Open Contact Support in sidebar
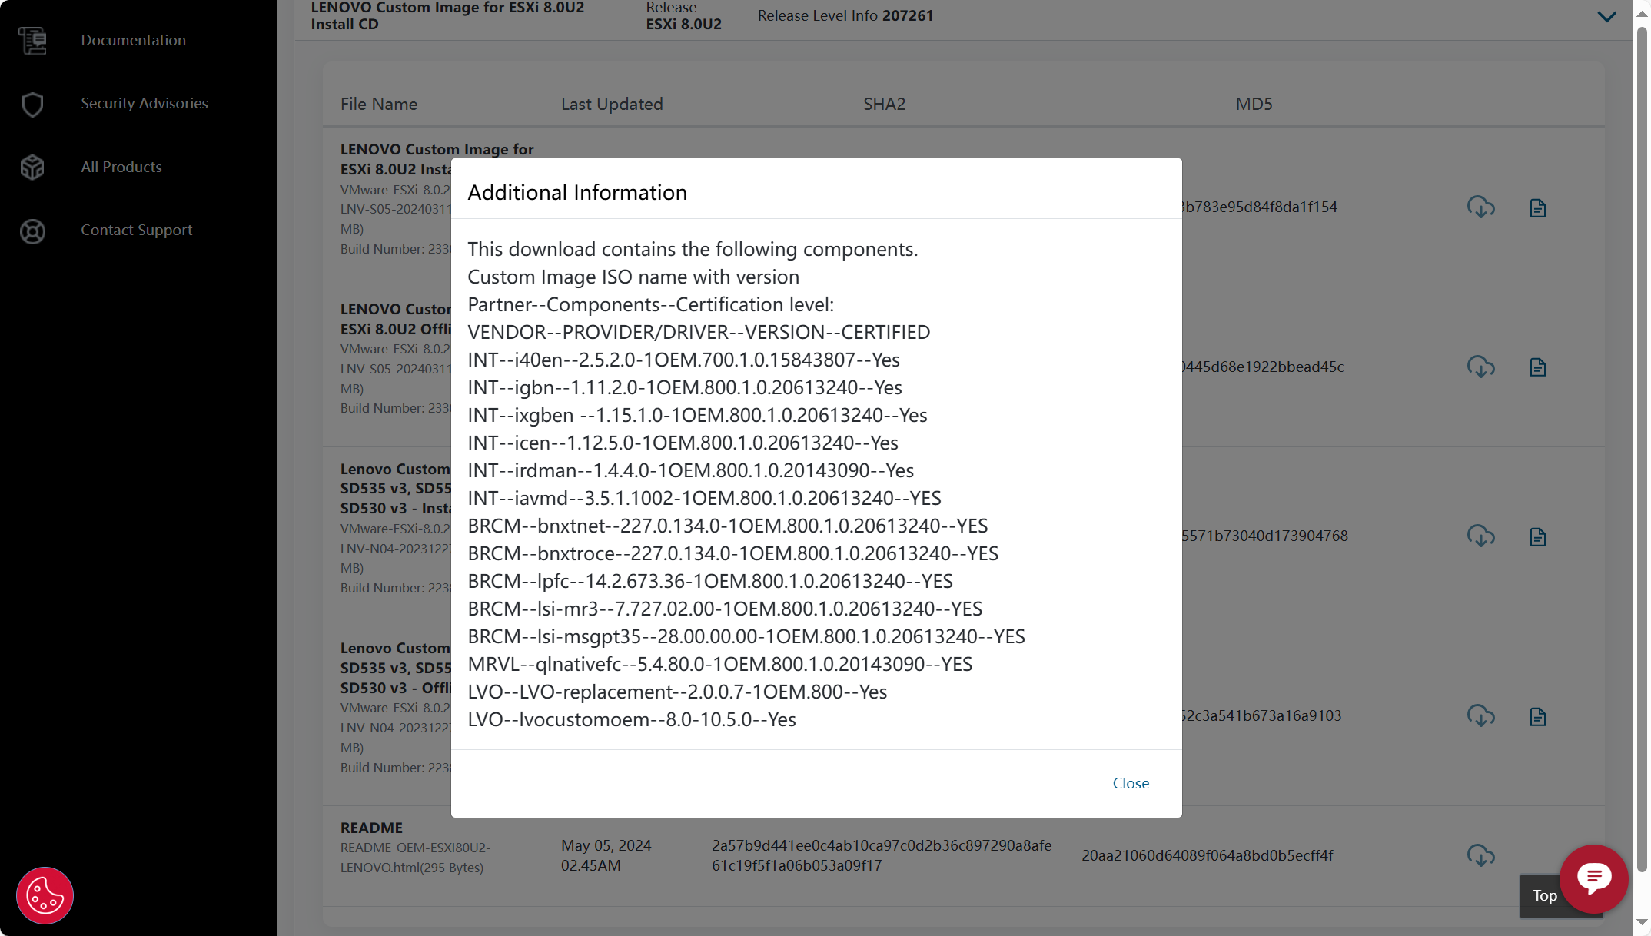This screenshot has height=936, width=1651. (136, 230)
